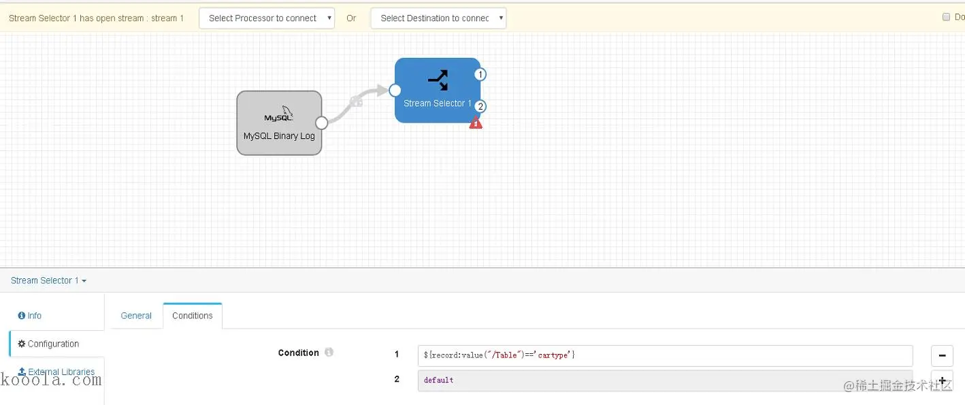Click the red validation warning triangle
Viewport: 965px width, 405px height.
(x=476, y=123)
